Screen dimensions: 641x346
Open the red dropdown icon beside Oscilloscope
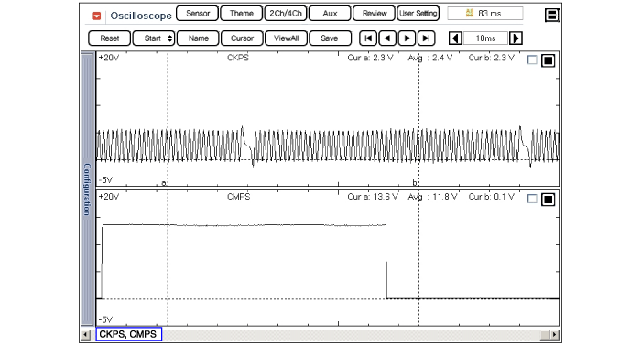pos(96,16)
